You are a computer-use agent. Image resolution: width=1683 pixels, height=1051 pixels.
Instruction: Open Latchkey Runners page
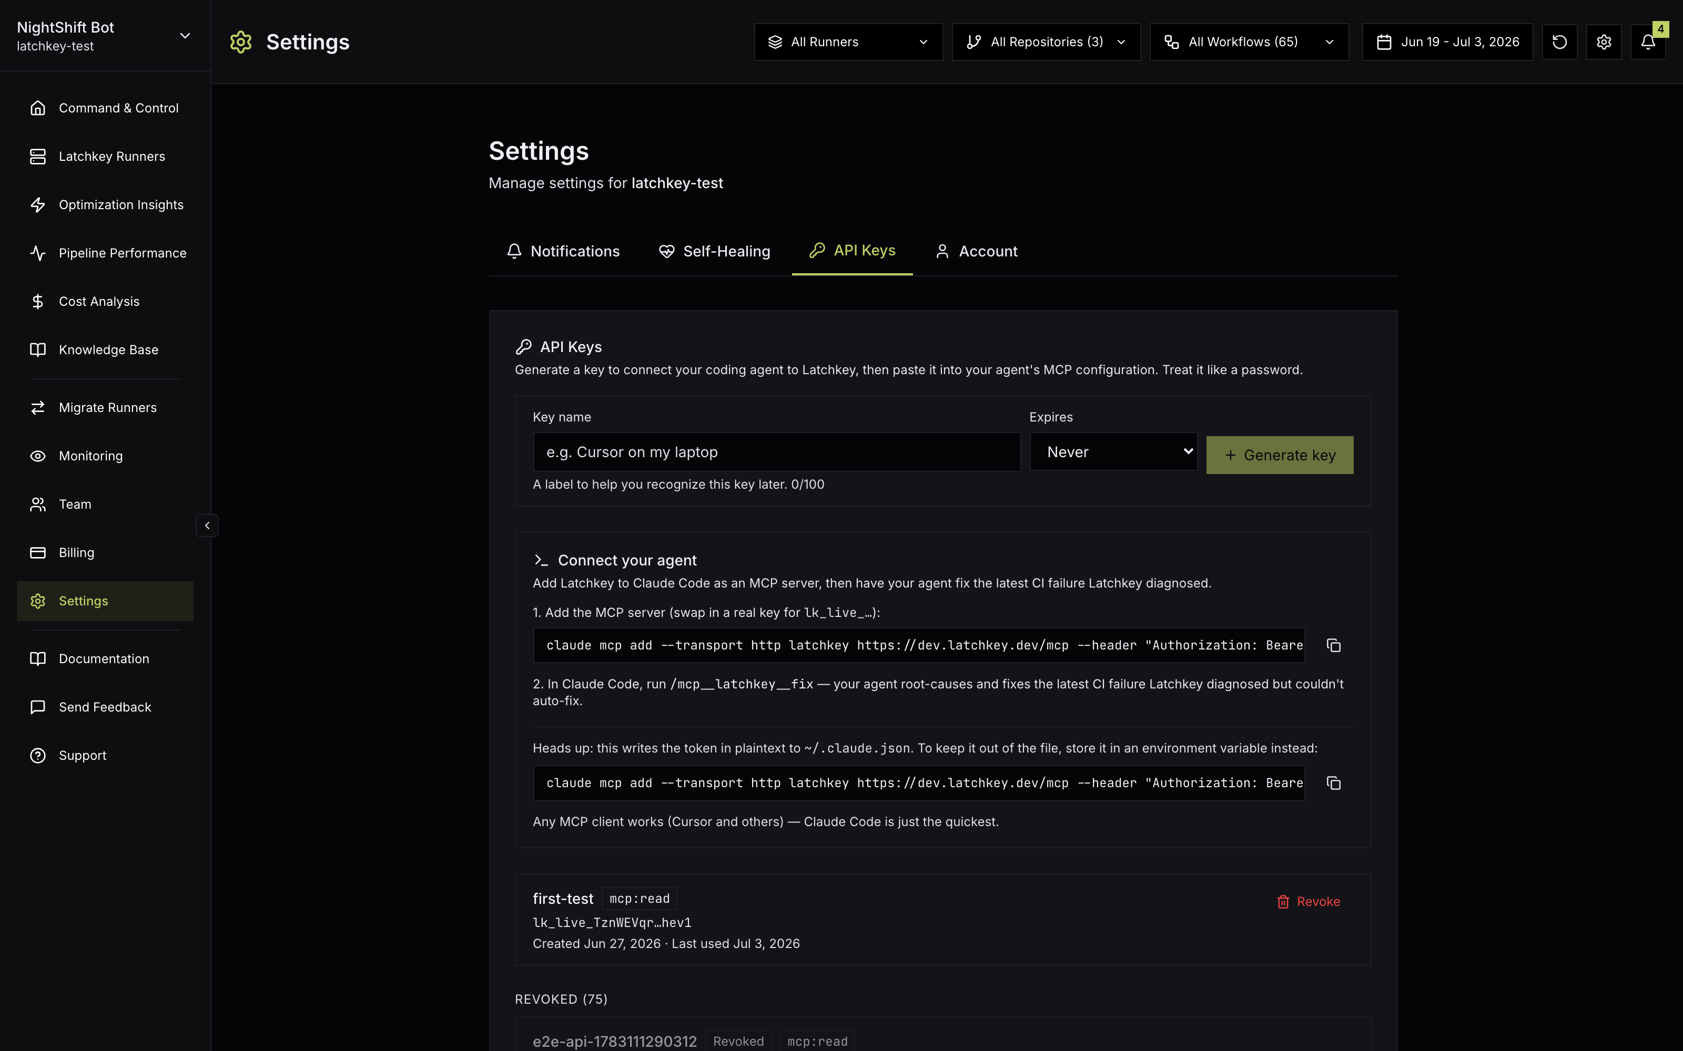105,157
